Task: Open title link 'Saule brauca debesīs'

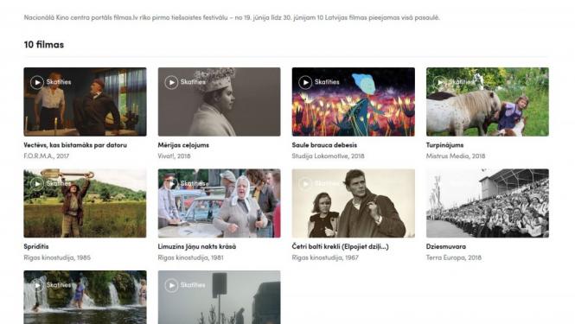Action: (x=324, y=145)
